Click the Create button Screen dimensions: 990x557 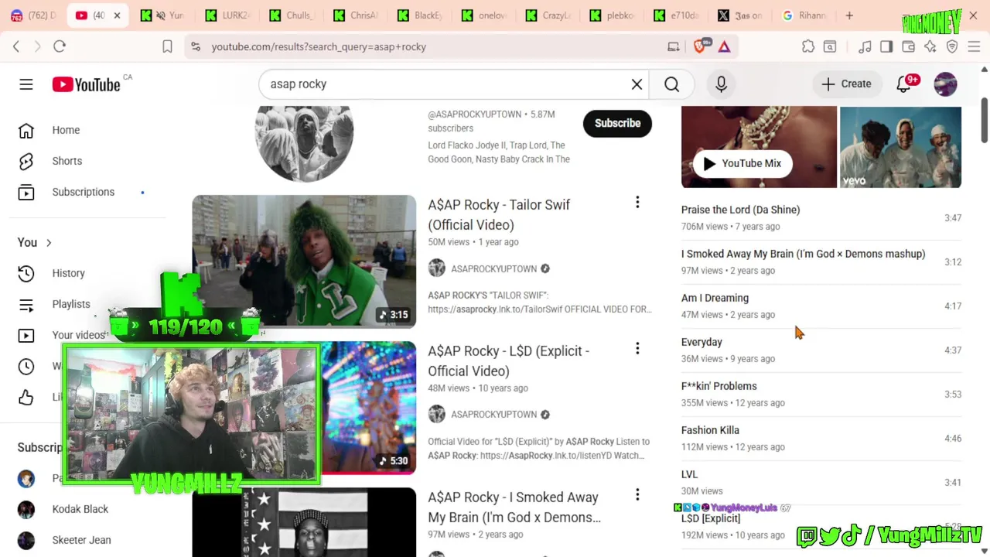click(x=846, y=84)
